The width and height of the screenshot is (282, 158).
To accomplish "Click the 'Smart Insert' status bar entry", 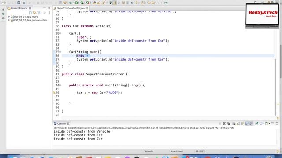I will pos(177,151).
